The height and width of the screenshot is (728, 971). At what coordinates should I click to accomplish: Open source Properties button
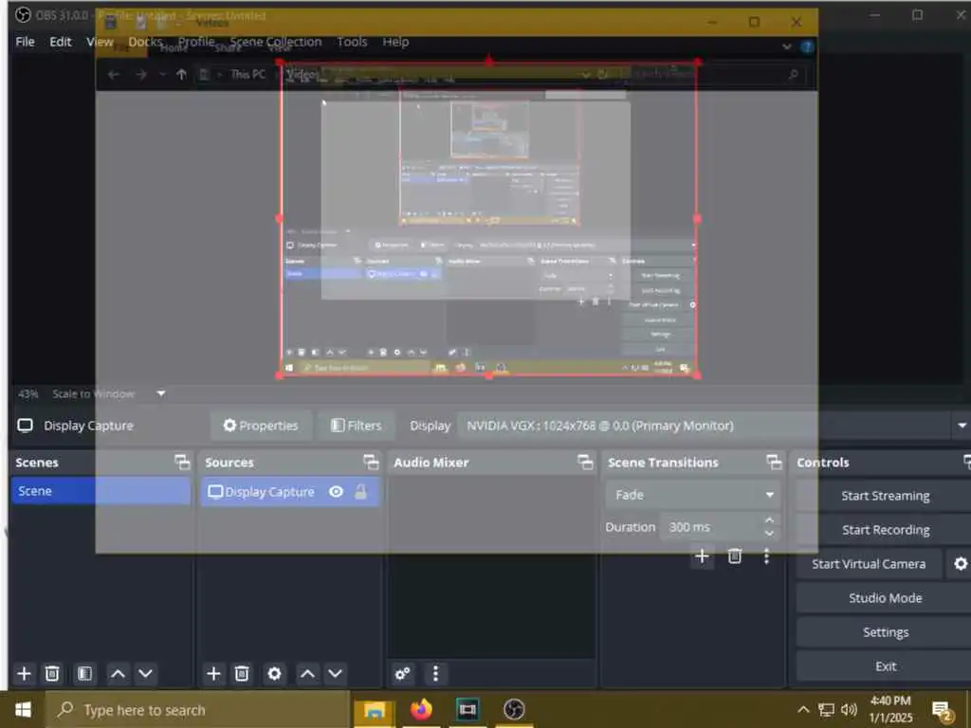point(261,426)
